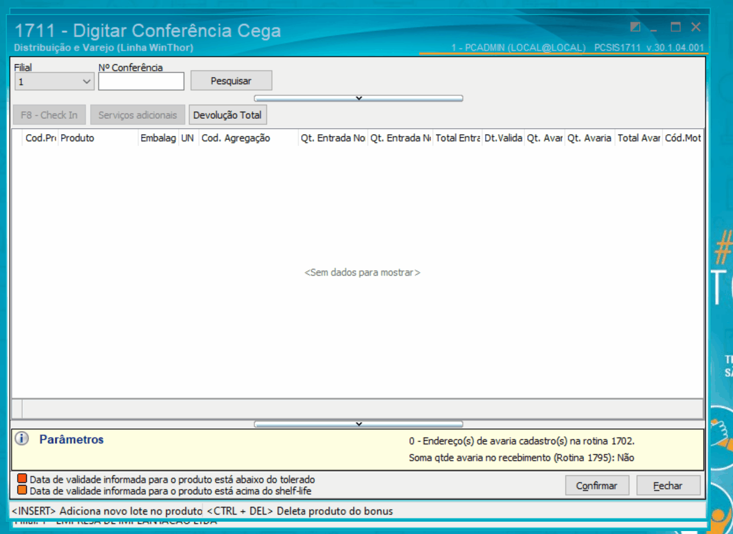
Task: Open the Filial dropdown
Action: [54, 81]
